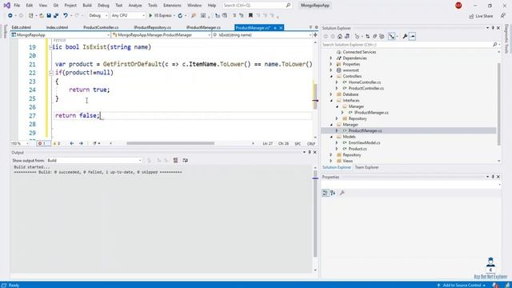Click the navigate backward toolbar icon

pyautogui.click(x=10, y=15)
